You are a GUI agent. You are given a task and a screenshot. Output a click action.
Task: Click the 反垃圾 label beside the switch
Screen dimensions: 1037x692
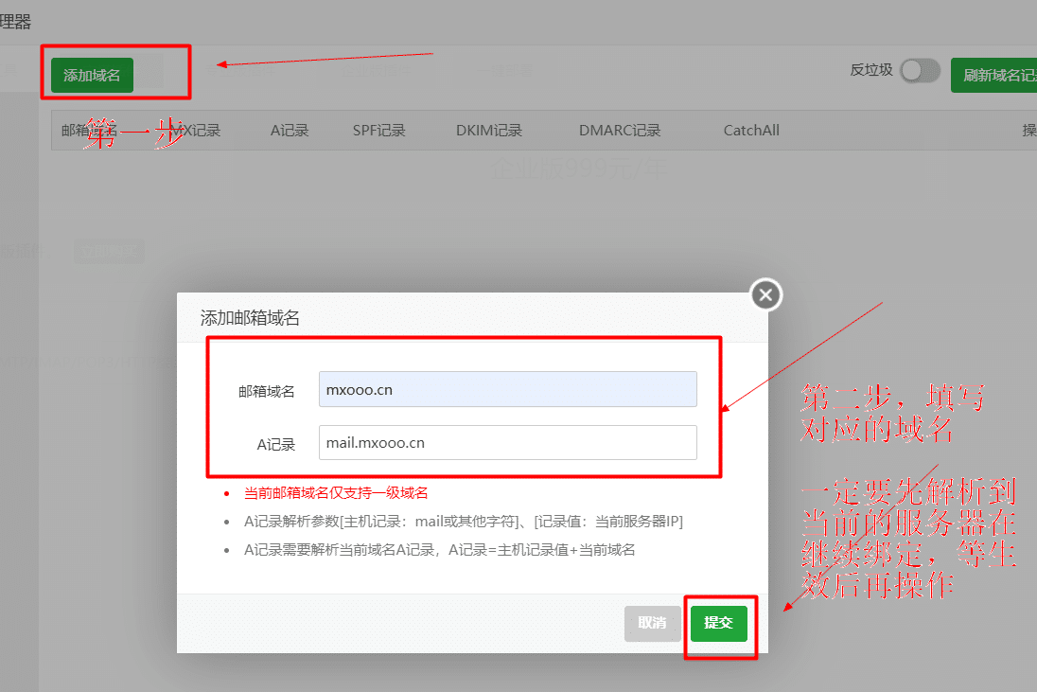(871, 70)
